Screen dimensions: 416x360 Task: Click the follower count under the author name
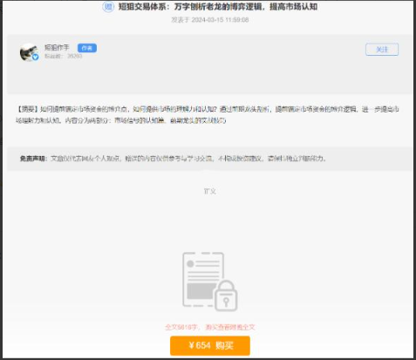pos(63,56)
